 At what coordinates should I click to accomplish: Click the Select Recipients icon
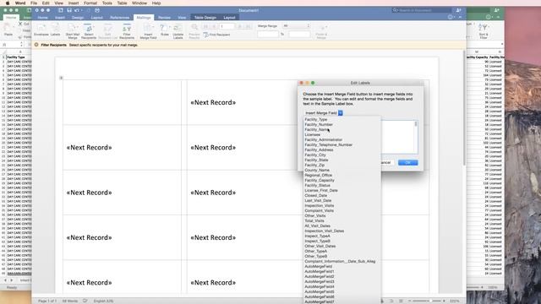click(89, 31)
